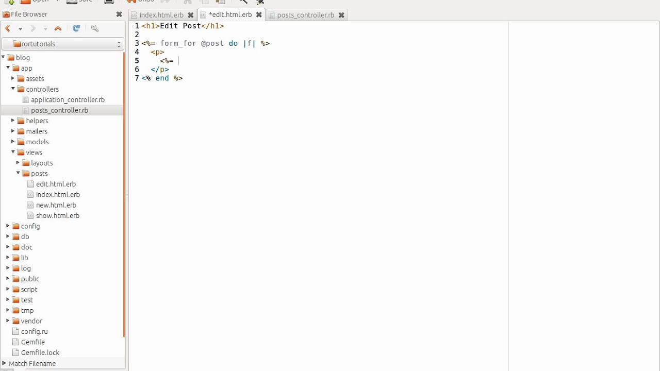This screenshot has height=371, width=660.
Task: Click the controllers folder icon
Action: [21, 89]
